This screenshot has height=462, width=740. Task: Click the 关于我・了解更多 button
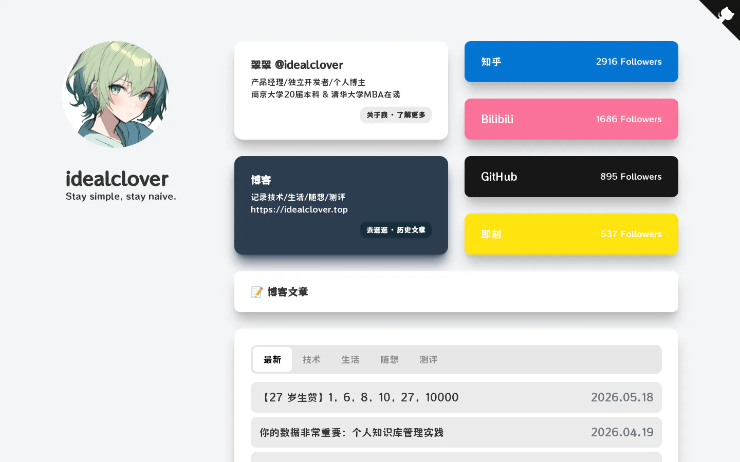click(x=396, y=115)
